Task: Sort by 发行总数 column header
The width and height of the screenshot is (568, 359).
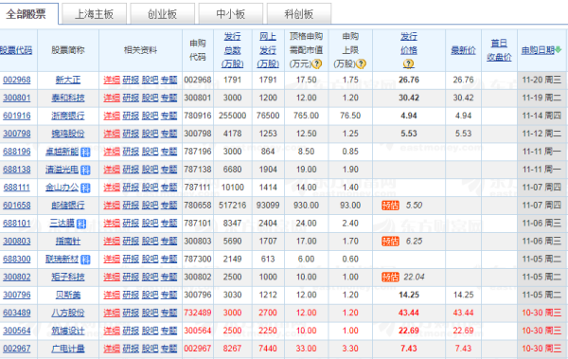Action: [x=232, y=50]
